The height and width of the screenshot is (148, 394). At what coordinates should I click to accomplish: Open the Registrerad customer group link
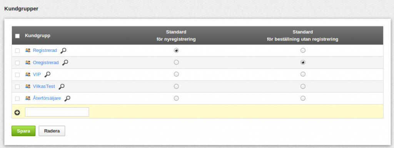pos(45,50)
